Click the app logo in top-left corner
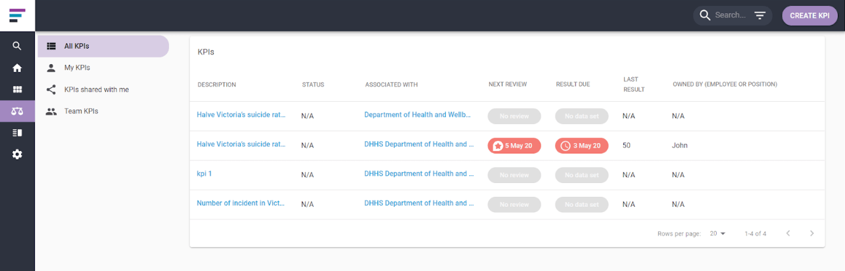Viewport: 845px width, 271px height. coord(17,16)
